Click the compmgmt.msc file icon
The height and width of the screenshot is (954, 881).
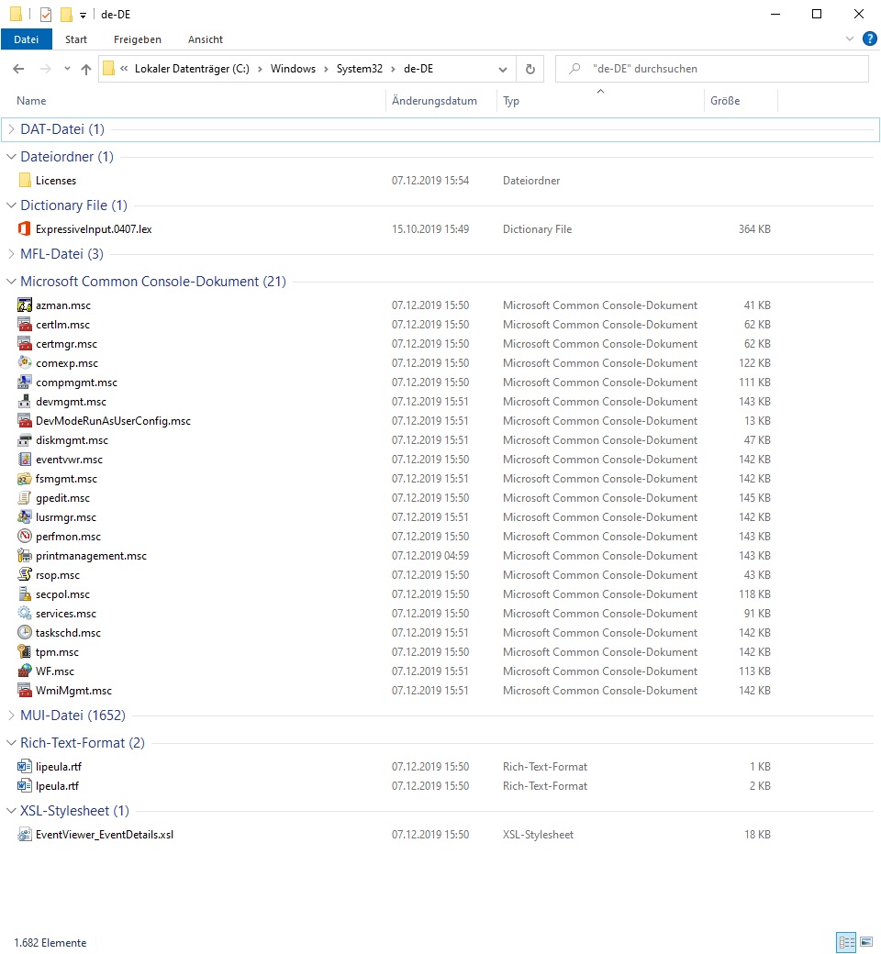click(x=25, y=383)
